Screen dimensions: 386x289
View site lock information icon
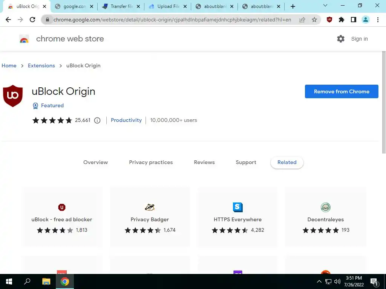pyautogui.click(x=47, y=20)
